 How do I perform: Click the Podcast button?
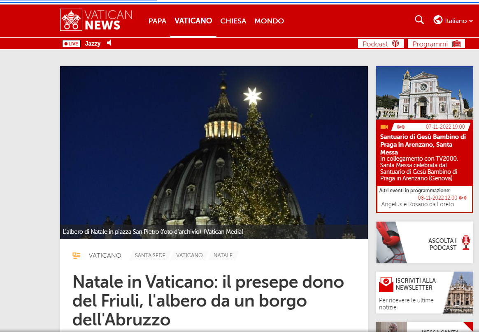(381, 44)
